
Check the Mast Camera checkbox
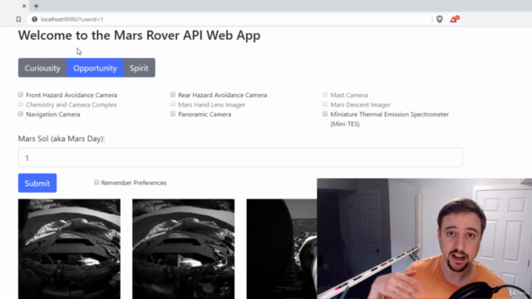[325, 95]
